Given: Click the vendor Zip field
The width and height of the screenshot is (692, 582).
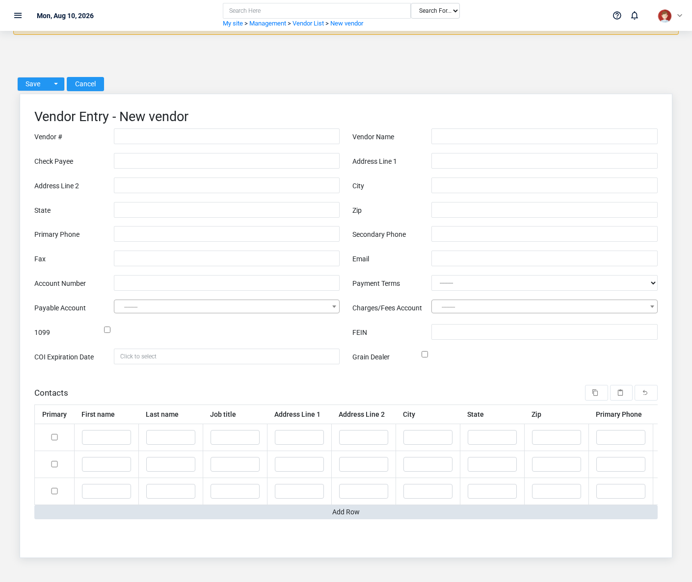Looking at the screenshot, I should (x=544, y=210).
